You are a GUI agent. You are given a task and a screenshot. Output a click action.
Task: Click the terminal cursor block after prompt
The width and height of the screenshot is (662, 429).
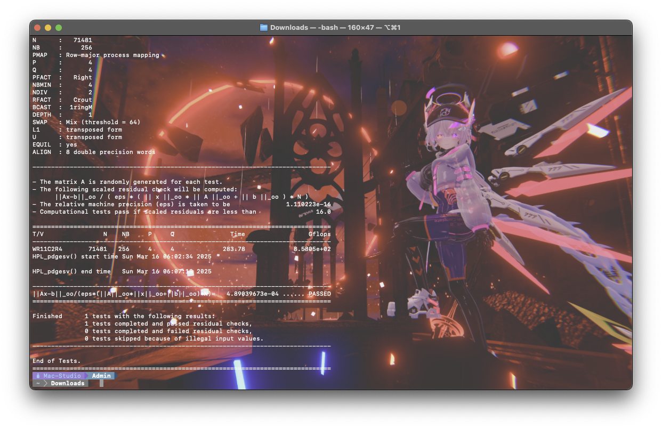coord(101,383)
